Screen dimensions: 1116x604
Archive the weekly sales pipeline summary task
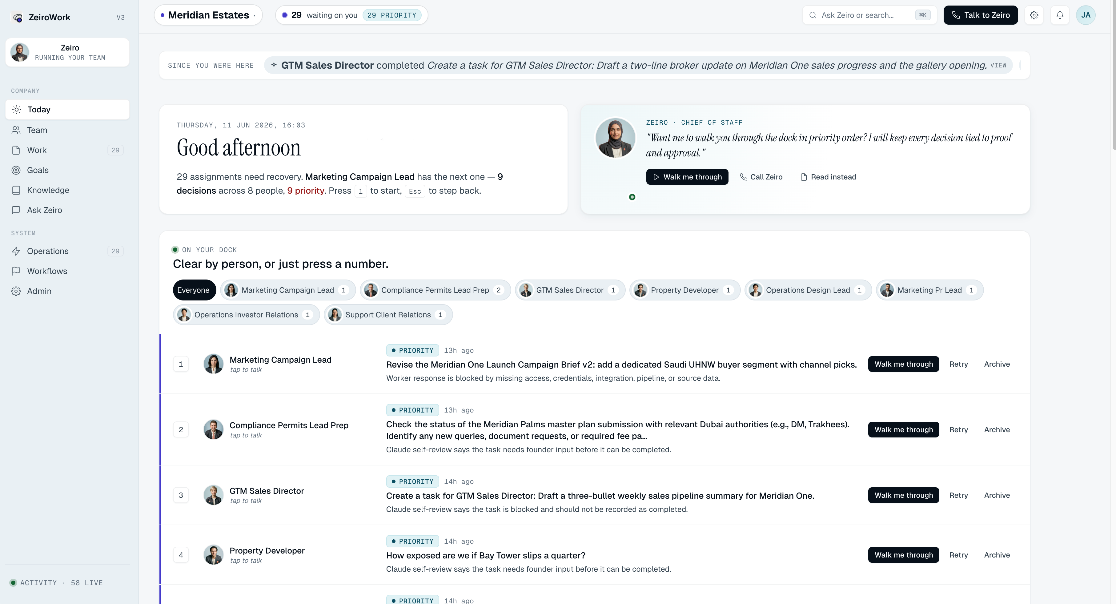click(997, 495)
